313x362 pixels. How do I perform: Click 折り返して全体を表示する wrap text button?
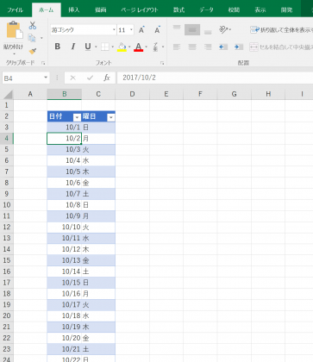(x=281, y=30)
